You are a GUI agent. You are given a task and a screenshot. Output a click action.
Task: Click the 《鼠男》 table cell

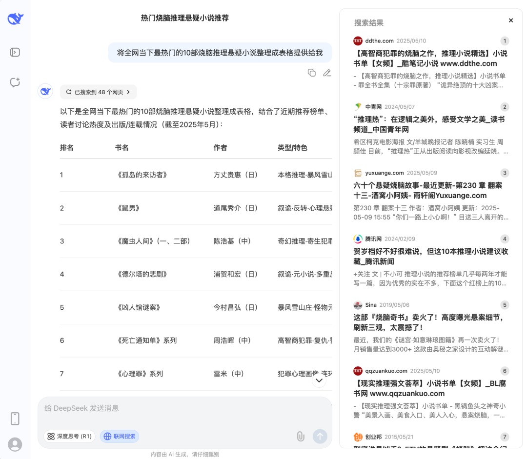coord(128,208)
